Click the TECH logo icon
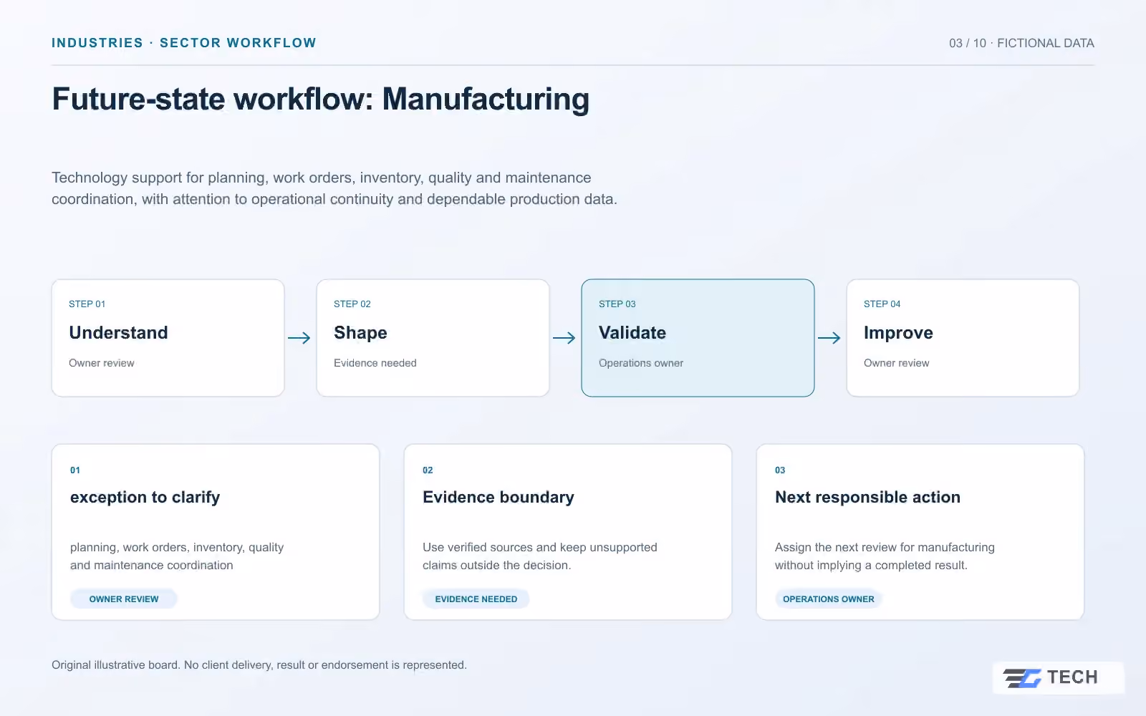 click(x=1022, y=677)
